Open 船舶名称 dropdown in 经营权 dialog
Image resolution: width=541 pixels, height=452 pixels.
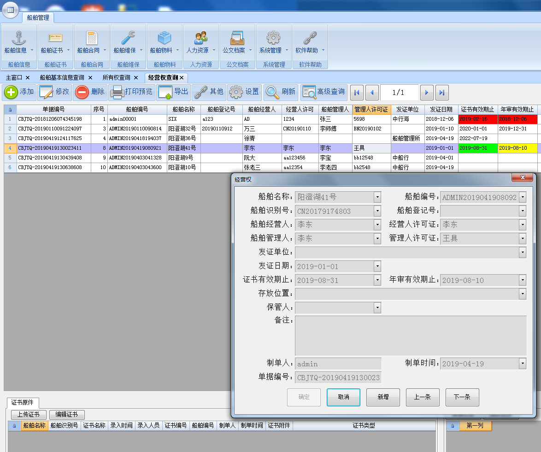(x=377, y=197)
